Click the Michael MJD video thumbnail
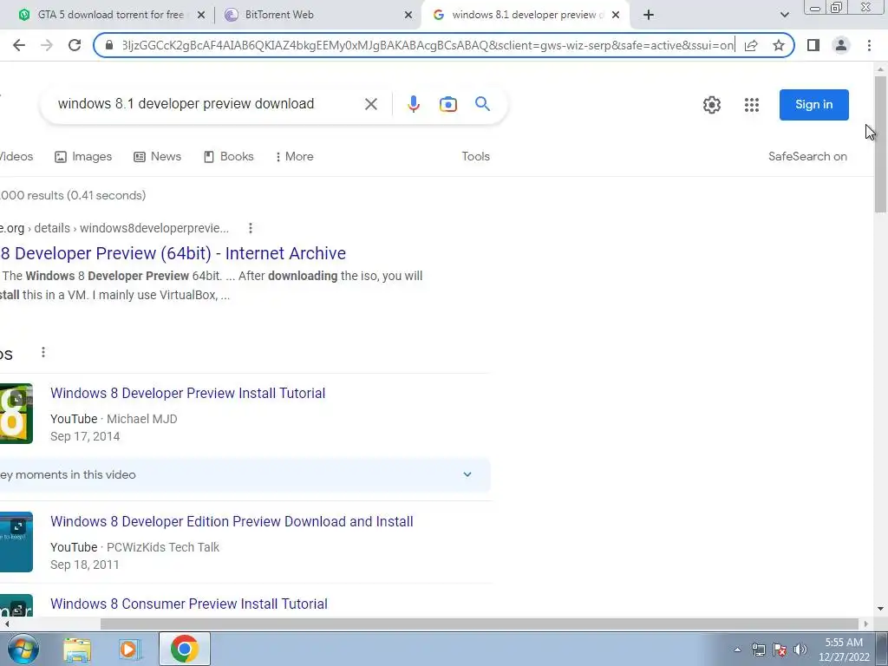This screenshot has height=666, width=888. 16,414
